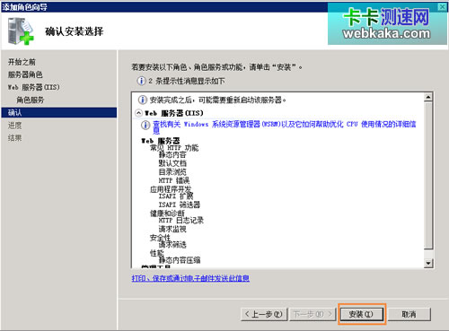The height and width of the screenshot is (331, 449).
Task: Select the highlighted 确认 step in sidebar
Action: point(59,112)
